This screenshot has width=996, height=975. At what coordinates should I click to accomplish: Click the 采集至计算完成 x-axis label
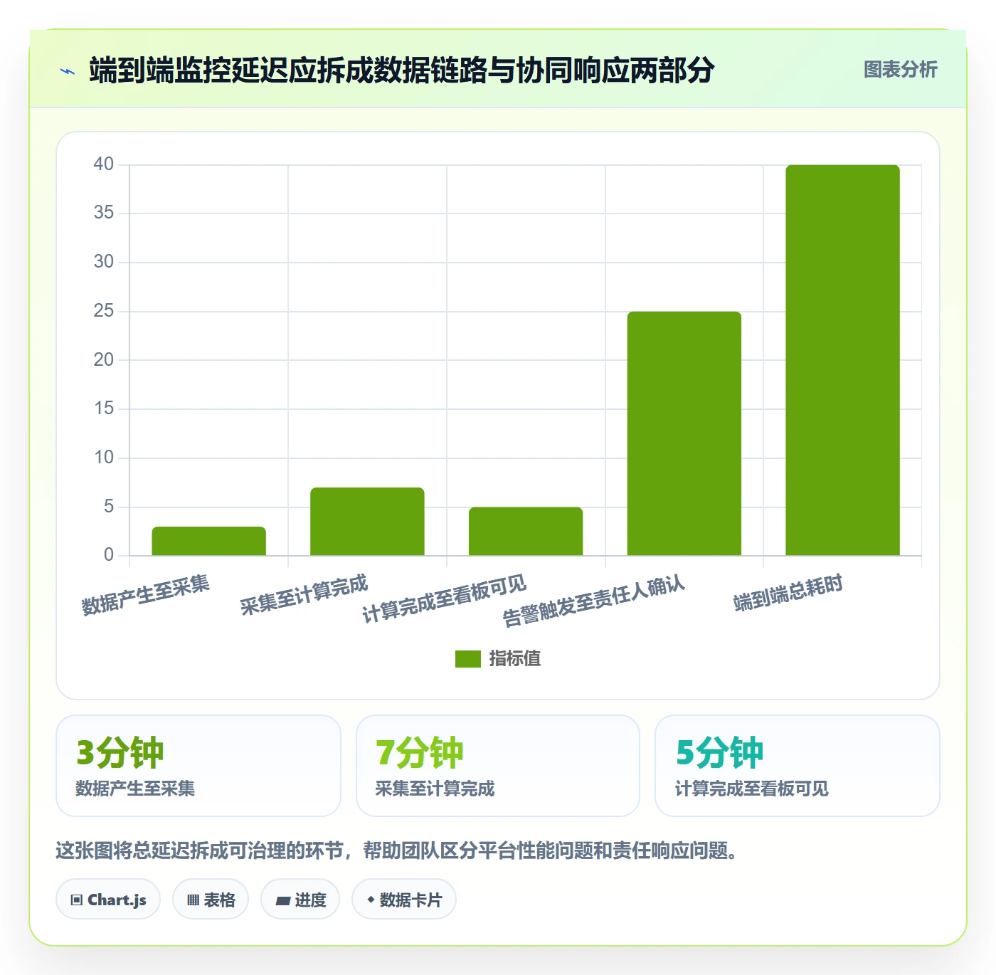coord(304,595)
